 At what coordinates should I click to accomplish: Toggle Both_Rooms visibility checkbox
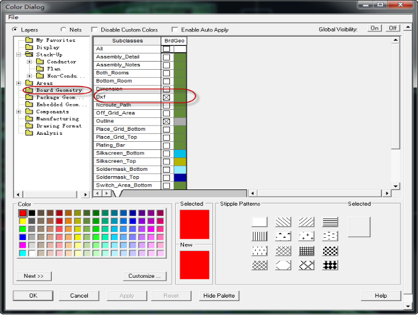pos(167,73)
